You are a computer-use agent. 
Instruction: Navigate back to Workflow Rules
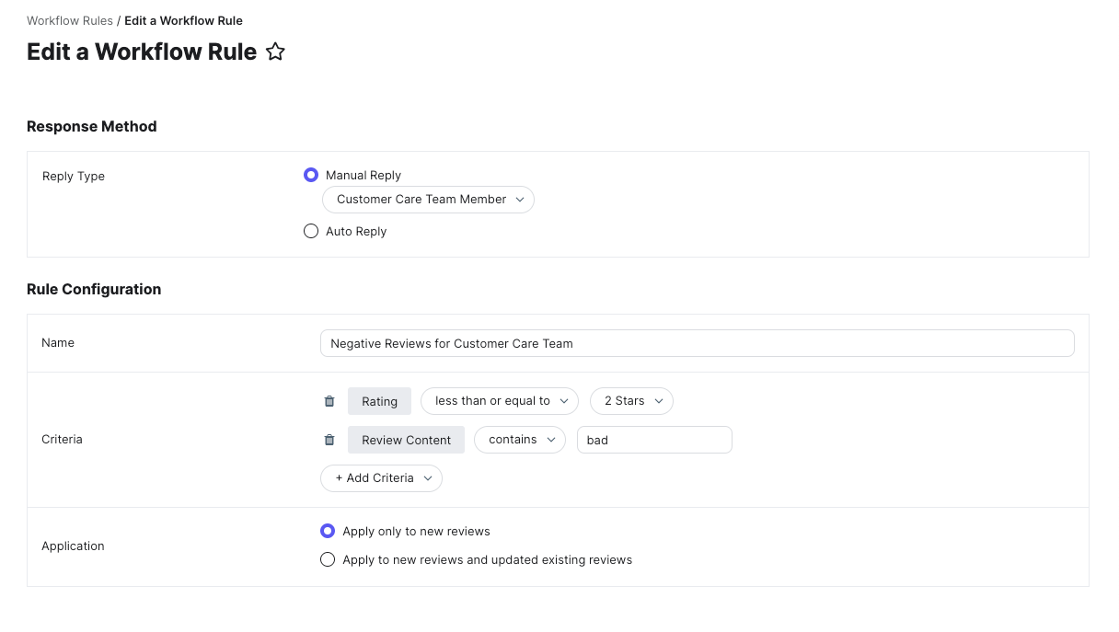coord(70,20)
